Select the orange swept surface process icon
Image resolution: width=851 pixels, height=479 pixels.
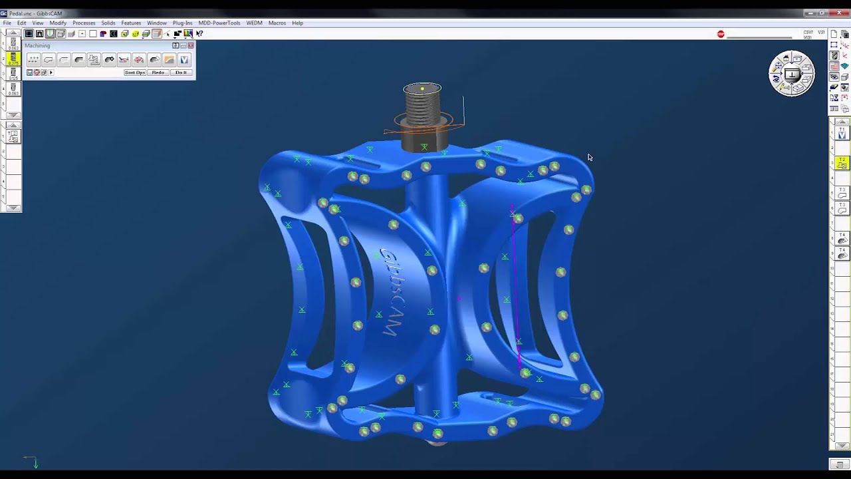(169, 59)
